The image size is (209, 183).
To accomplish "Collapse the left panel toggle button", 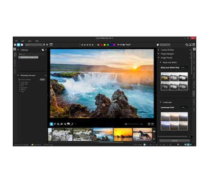I will coord(14,49).
